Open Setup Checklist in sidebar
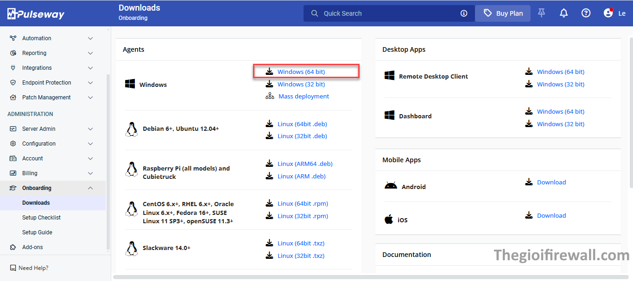Image resolution: width=633 pixels, height=281 pixels. click(x=41, y=218)
